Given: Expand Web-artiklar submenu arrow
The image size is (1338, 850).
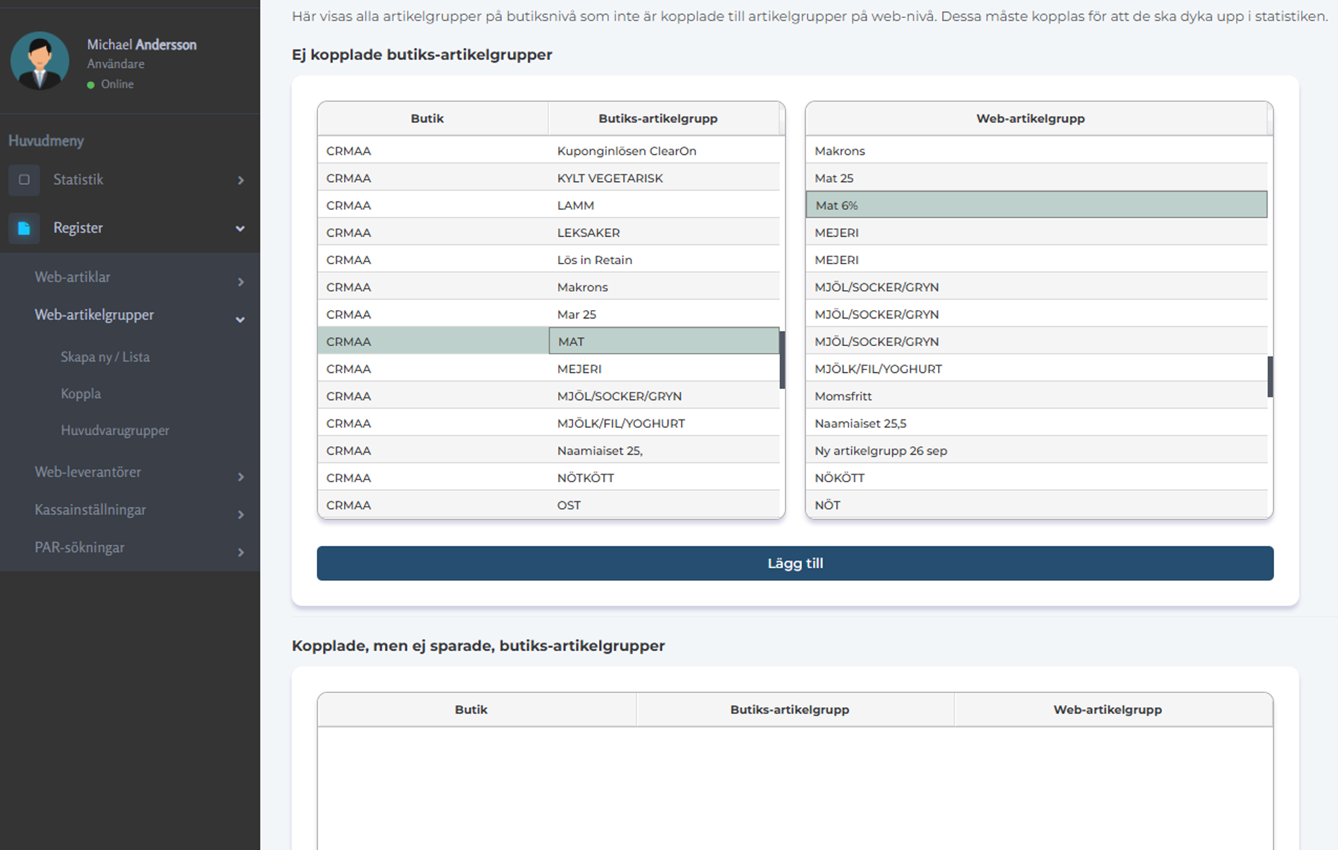Looking at the screenshot, I should [240, 282].
